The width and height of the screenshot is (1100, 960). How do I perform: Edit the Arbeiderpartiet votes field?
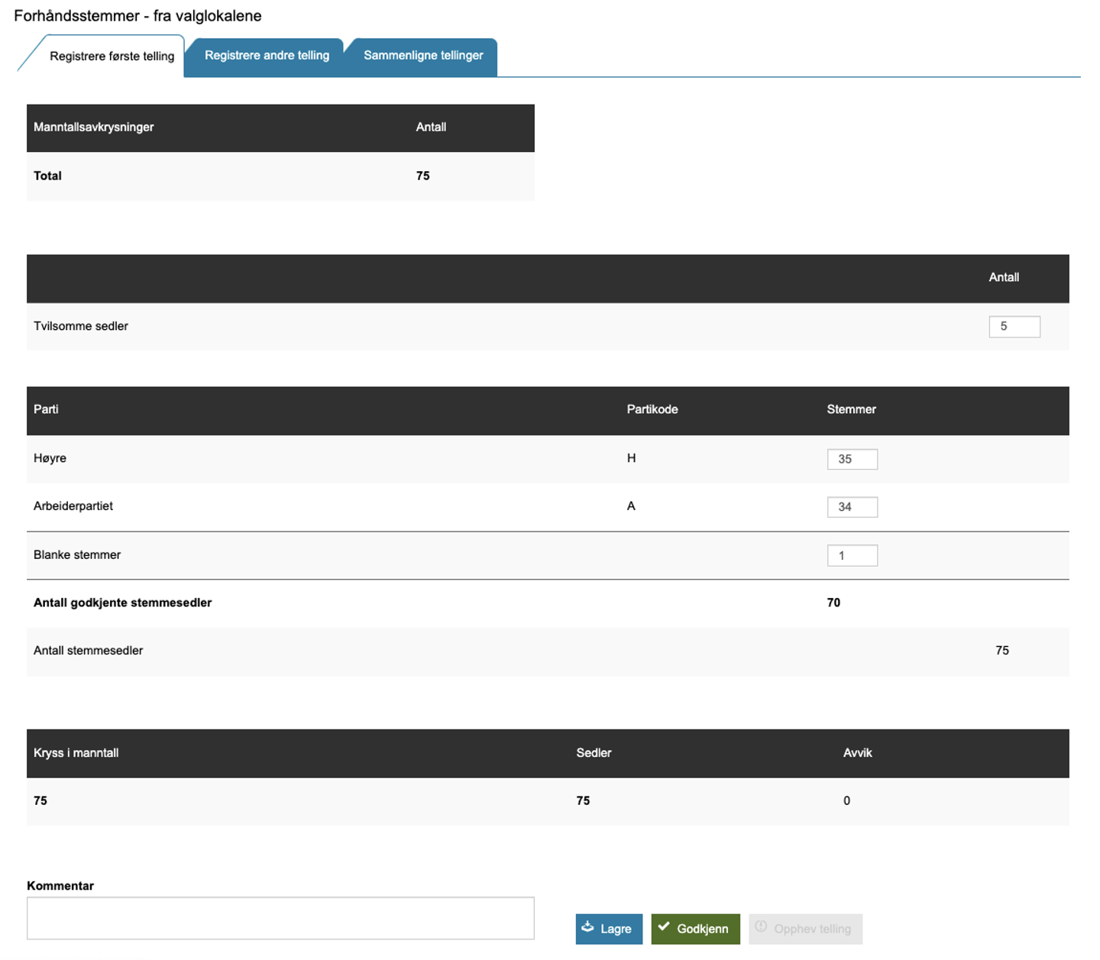point(852,507)
